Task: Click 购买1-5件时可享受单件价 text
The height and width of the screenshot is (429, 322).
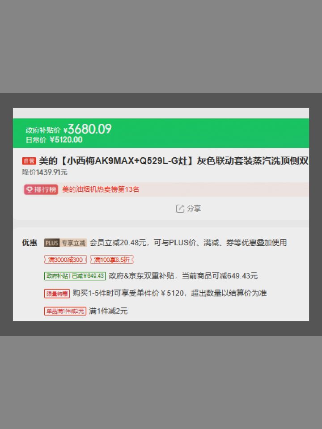Action: (170, 293)
